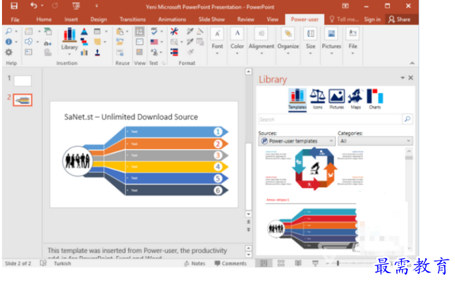Click the yellow sticky note icon
This screenshot has width=455, height=287.
tap(97, 42)
